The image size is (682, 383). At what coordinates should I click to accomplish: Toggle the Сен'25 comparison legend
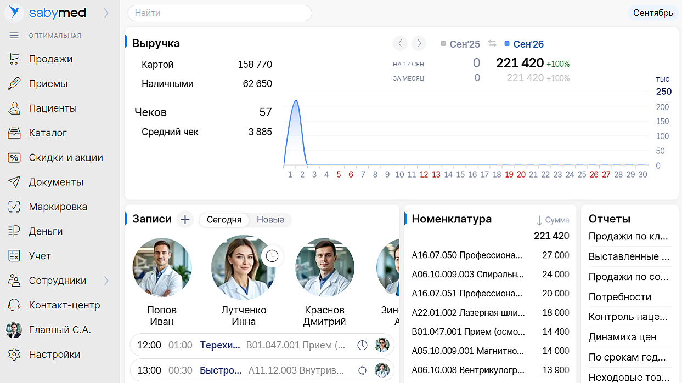461,44
